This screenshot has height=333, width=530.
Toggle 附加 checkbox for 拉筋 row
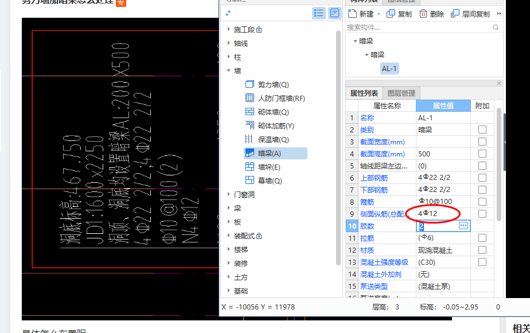point(482,238)
